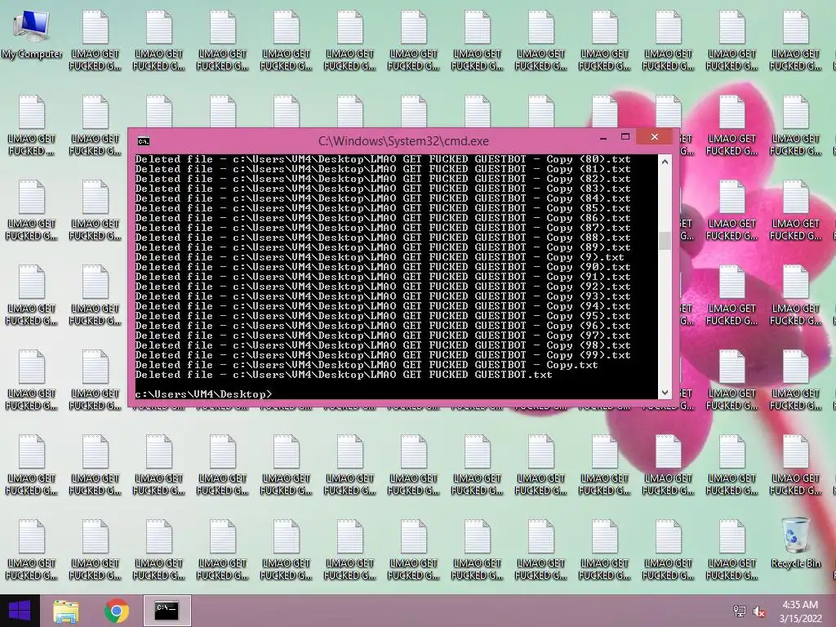Click the last line ending GUESTBOT.txt
Screen dimensions: 836x627
point(344,374)
